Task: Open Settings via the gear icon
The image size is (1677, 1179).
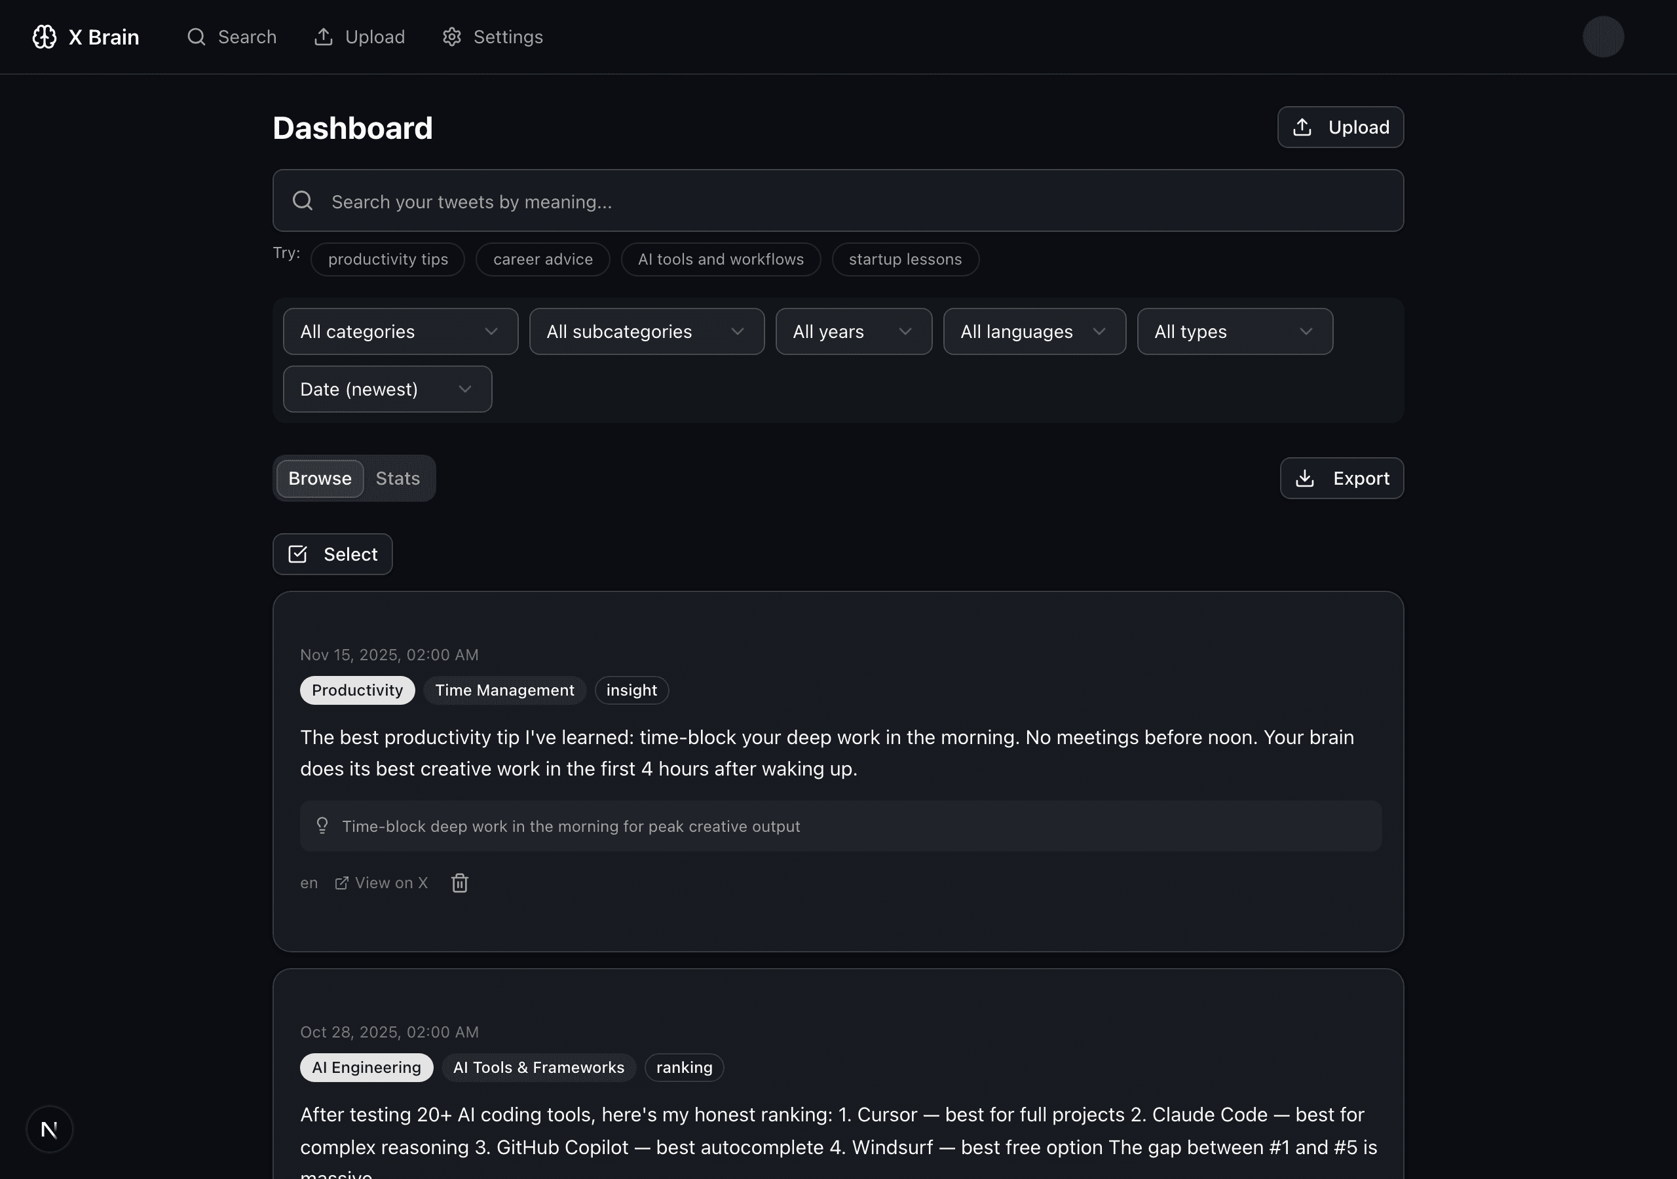Action: click(x=451, y=37)
